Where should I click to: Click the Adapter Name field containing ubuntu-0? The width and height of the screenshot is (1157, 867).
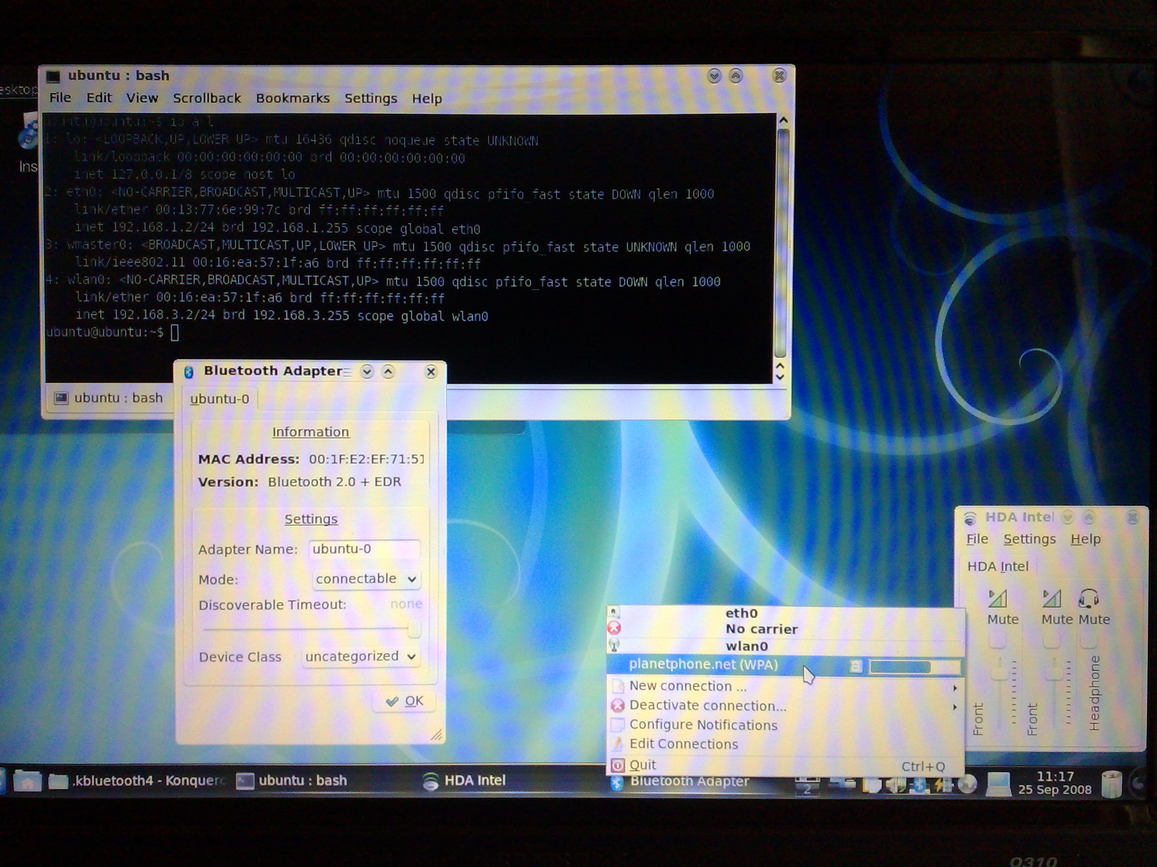(364, 549)
